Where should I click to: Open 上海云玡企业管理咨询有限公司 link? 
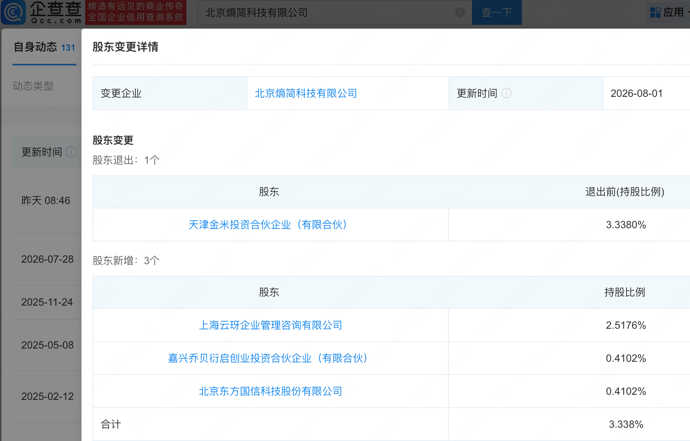270,325
